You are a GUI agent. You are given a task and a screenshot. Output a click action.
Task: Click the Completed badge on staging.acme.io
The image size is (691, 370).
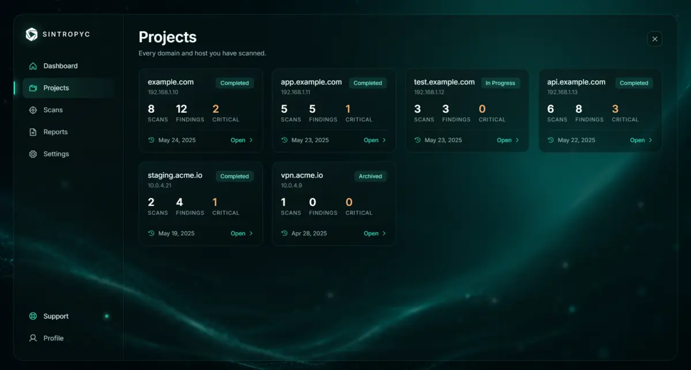coord(235,176)
